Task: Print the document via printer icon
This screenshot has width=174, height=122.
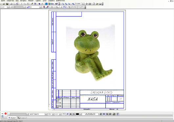Action: click(11, 4)
